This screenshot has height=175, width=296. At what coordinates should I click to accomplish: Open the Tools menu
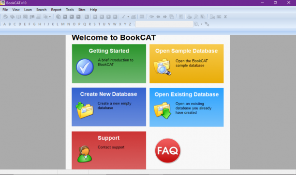click(x=70, y=10)
